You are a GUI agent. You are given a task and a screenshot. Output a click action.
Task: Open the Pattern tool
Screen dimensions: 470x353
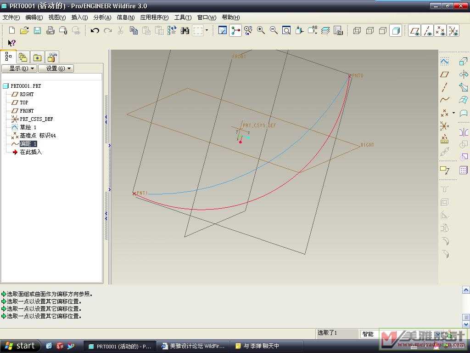pyautogui.click(x=464, y=170)
